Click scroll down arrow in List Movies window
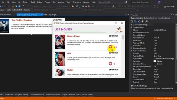 [x=123, y=75]
